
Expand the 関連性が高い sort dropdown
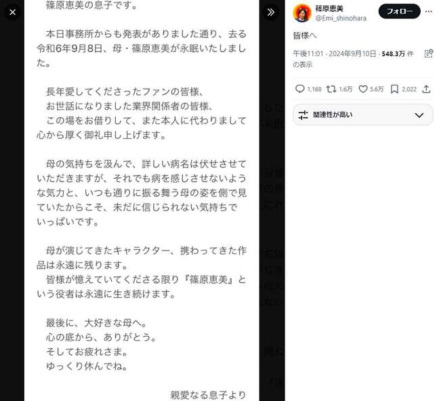click(x=363, y=114)
